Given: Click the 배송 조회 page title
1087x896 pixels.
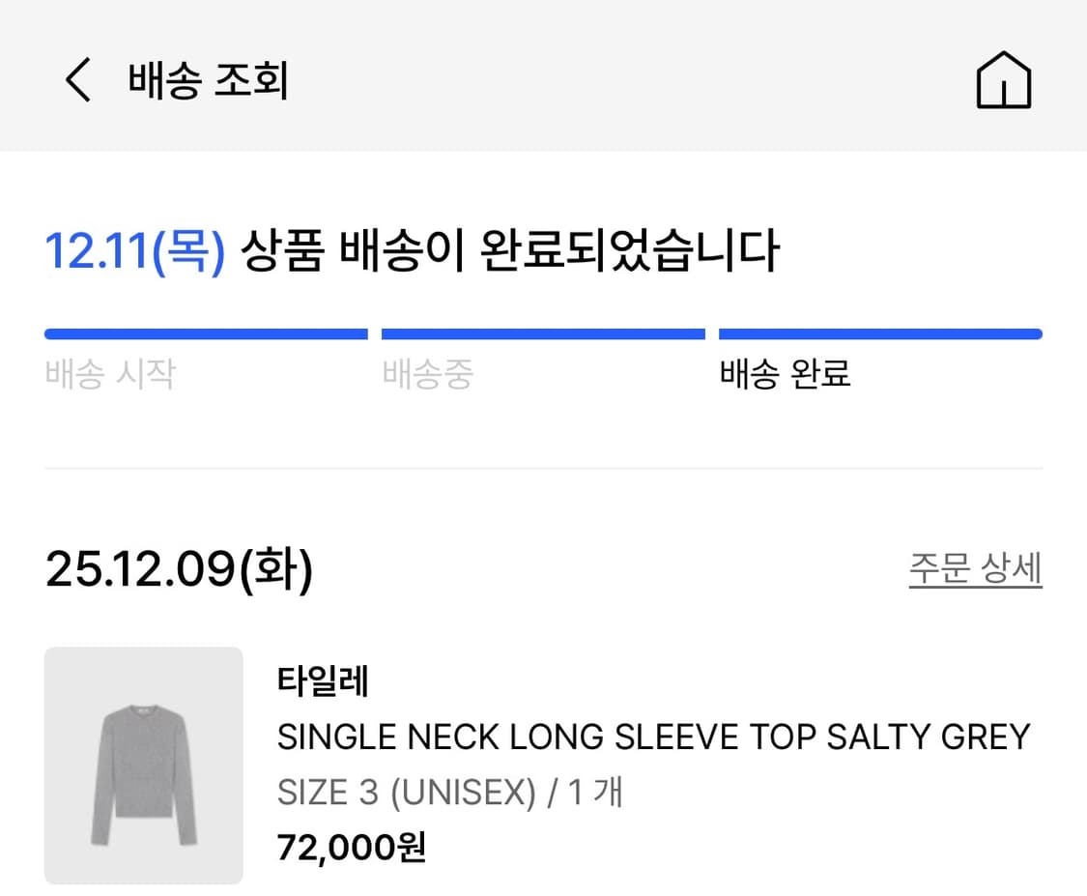Looking at the screenshot, I should (208, 80).
